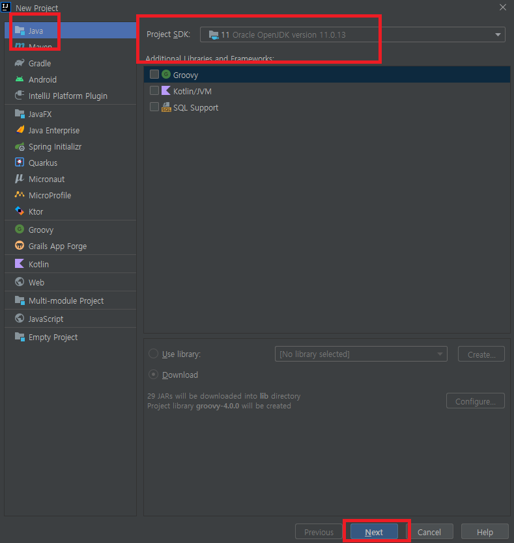Viewport: 514px width, 543px height.
Task: Click the Next button
Action: click(x=374, y=532)
